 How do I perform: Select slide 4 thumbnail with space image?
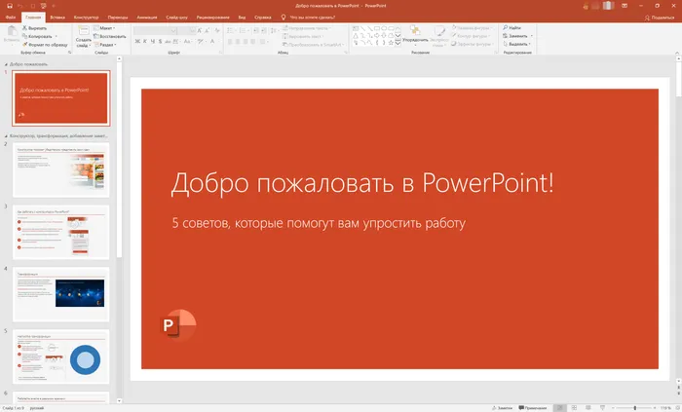click(60, 294)
